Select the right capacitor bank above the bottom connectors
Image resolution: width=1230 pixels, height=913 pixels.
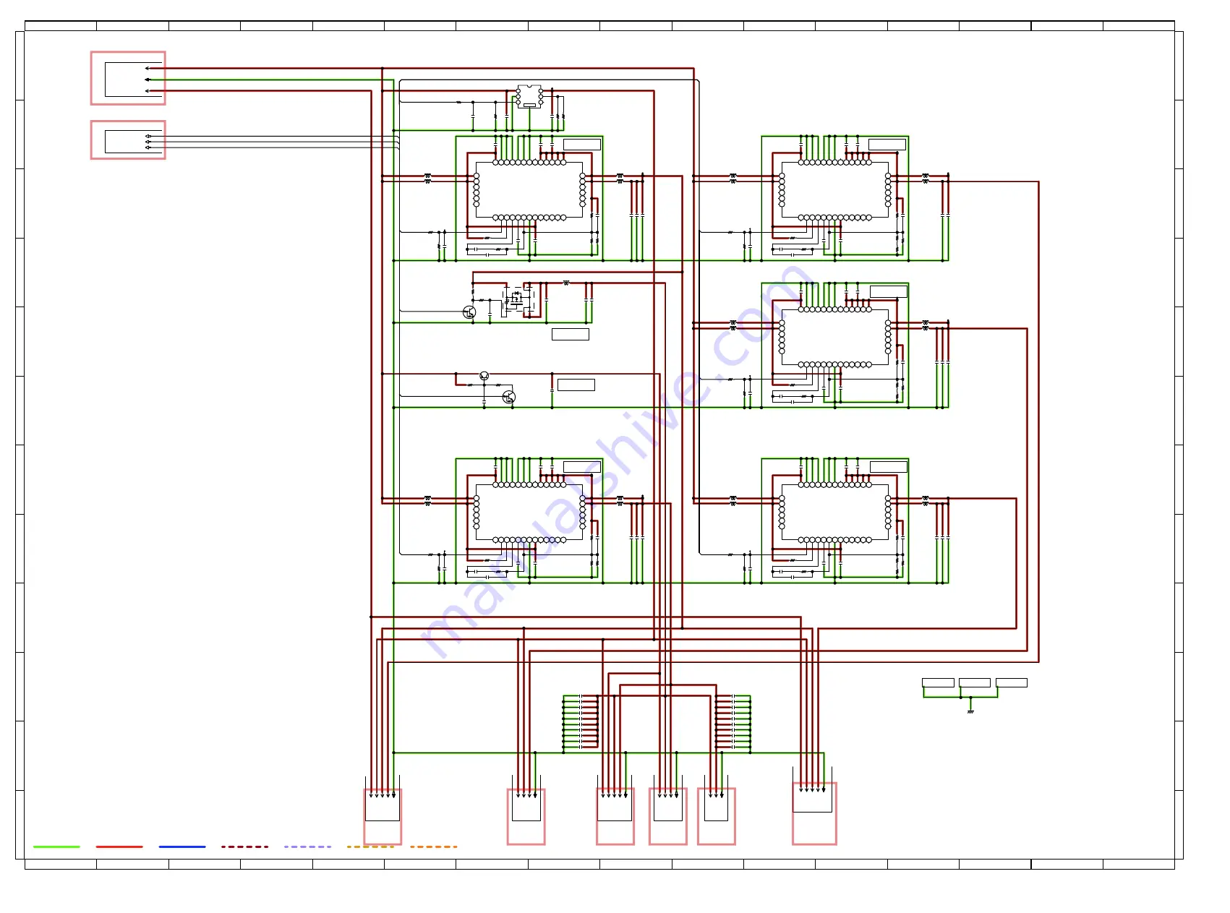[x=733, y=722]
